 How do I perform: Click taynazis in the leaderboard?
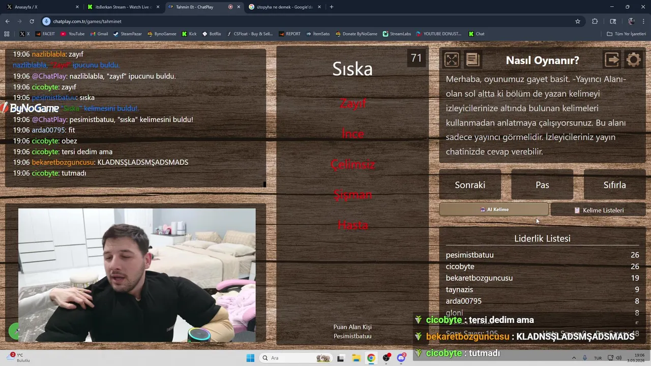tap(459, 290)
